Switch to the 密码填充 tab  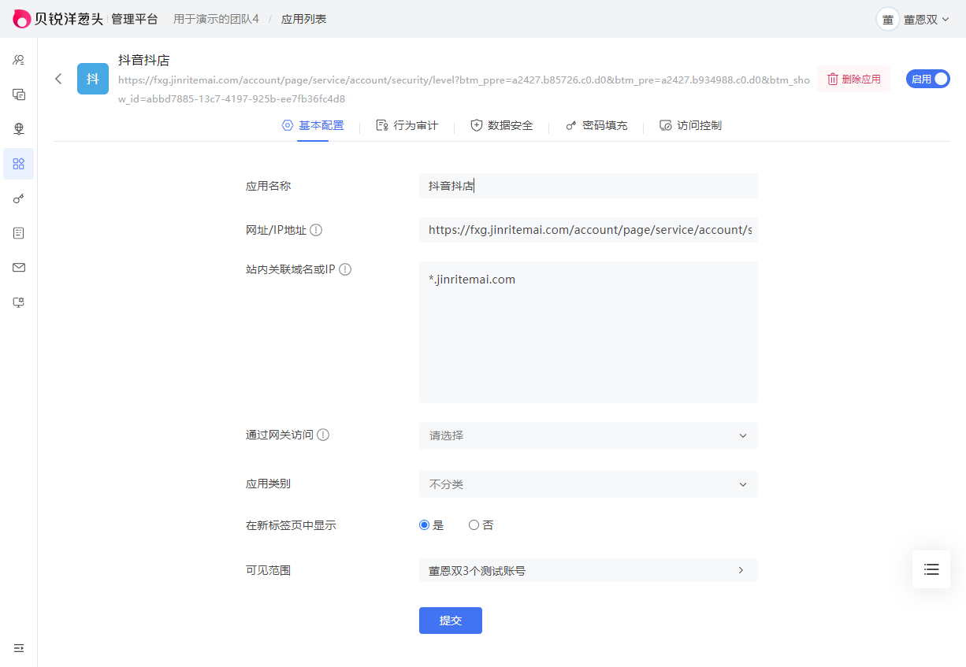coord(596,126)
